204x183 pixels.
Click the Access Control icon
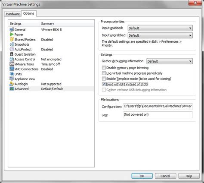click(12, 59)
